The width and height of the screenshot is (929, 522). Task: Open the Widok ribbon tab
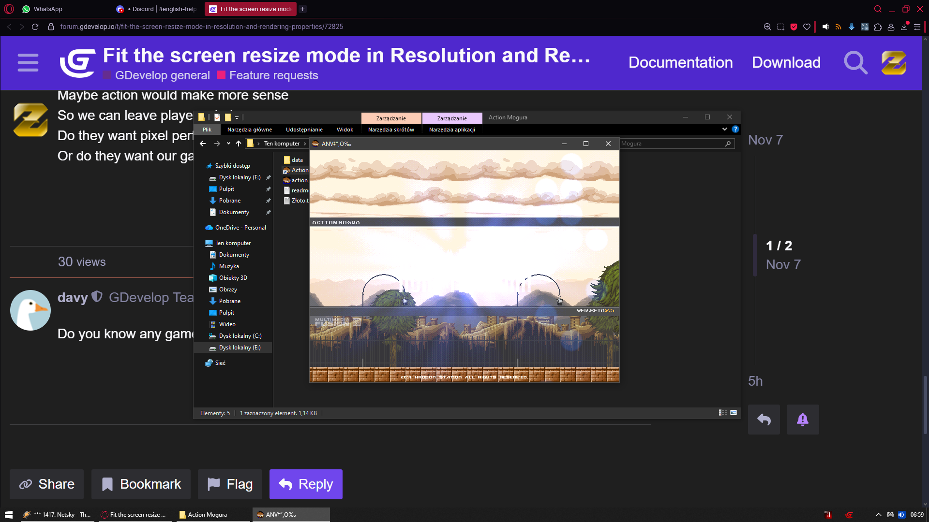345,130
